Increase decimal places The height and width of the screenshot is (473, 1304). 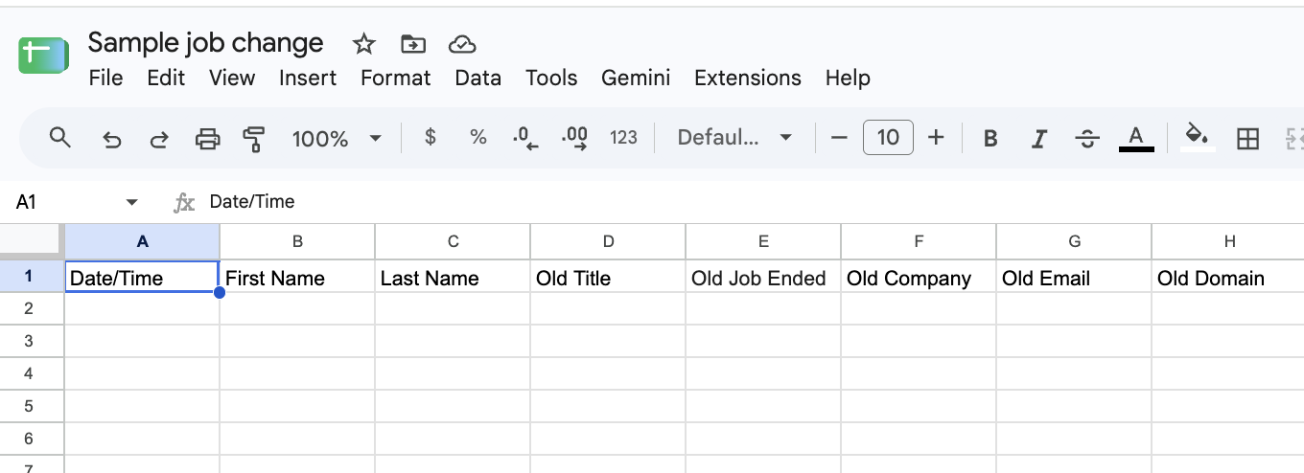(x=575, y=138)
